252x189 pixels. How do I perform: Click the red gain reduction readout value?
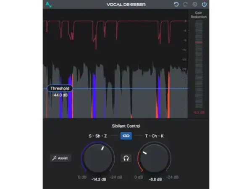(x=199, y=112)
